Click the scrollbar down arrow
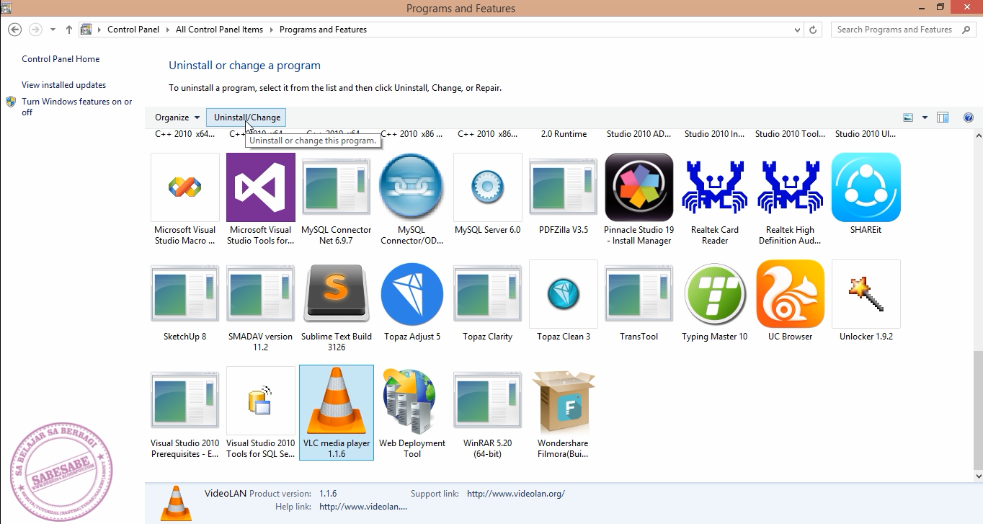The height and width of the screenshot is (524, 983). [x=978, y=476]
